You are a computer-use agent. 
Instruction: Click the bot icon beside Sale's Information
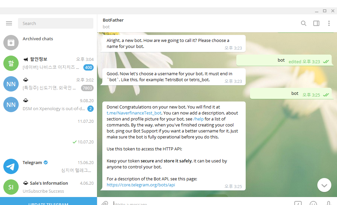(26, 183)
